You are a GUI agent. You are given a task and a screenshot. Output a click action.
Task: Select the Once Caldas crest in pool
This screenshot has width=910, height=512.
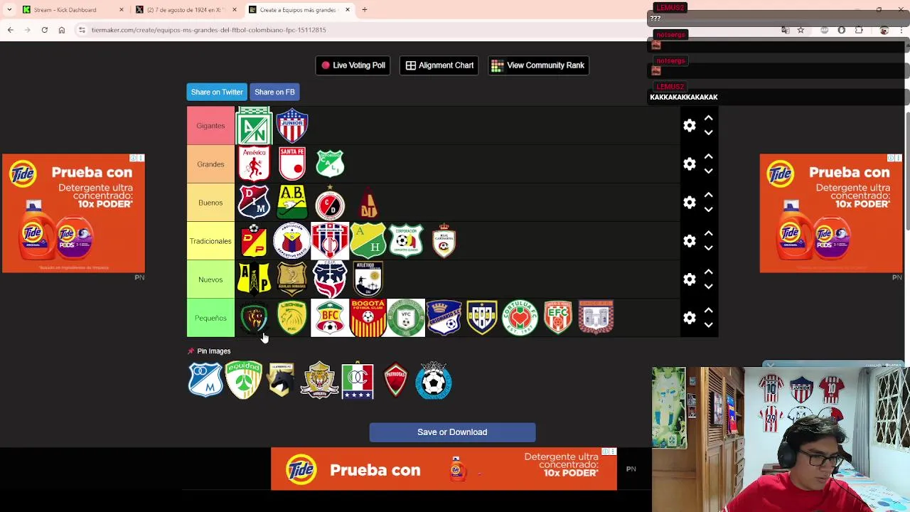tap(358, 380)
